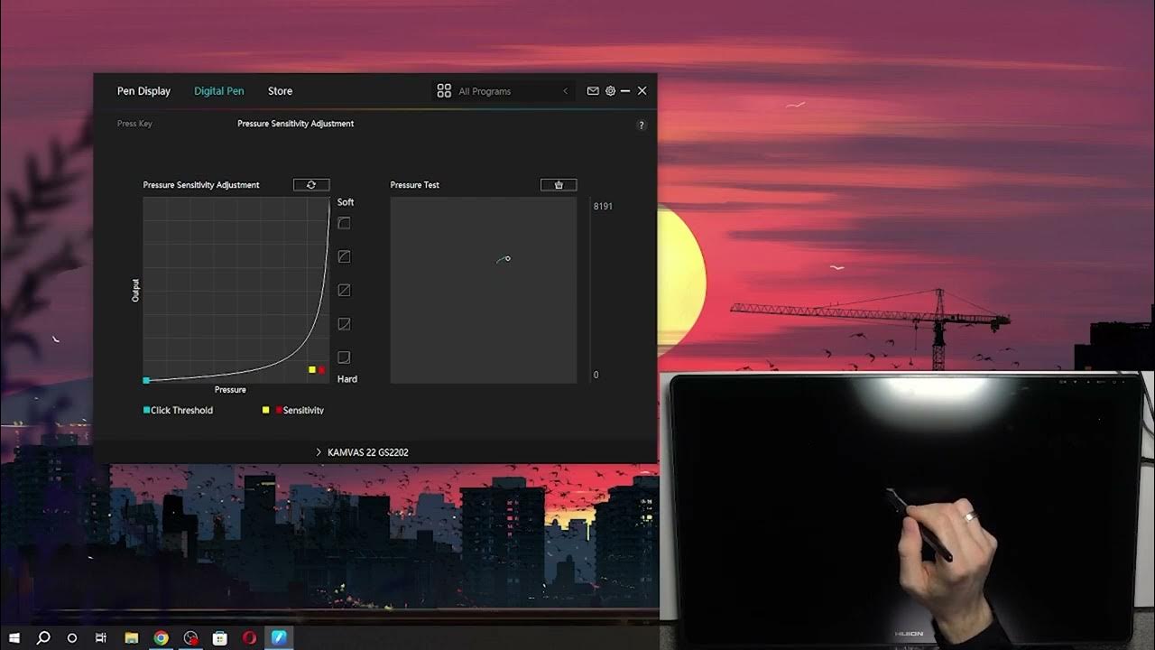Select Press Key settings
This screenshot has height=650, width=1155.
coord(134,123)
